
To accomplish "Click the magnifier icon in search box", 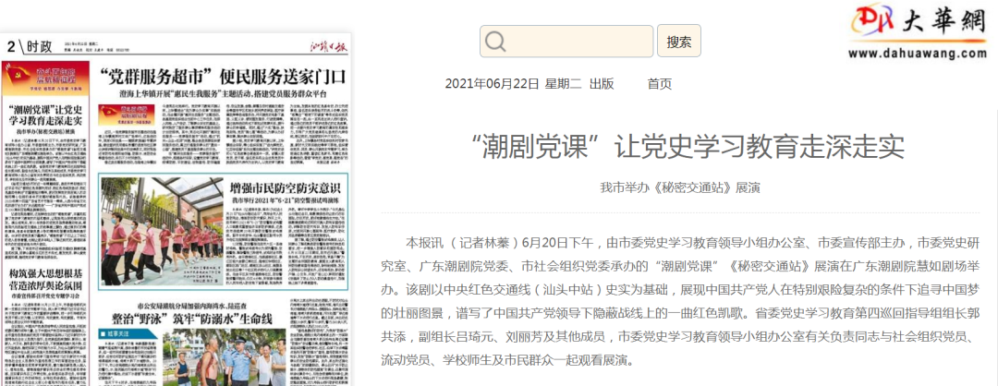I will tap(494, 42).
